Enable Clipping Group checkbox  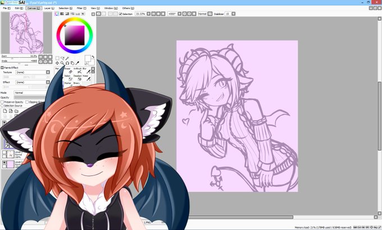pos(27,102)
